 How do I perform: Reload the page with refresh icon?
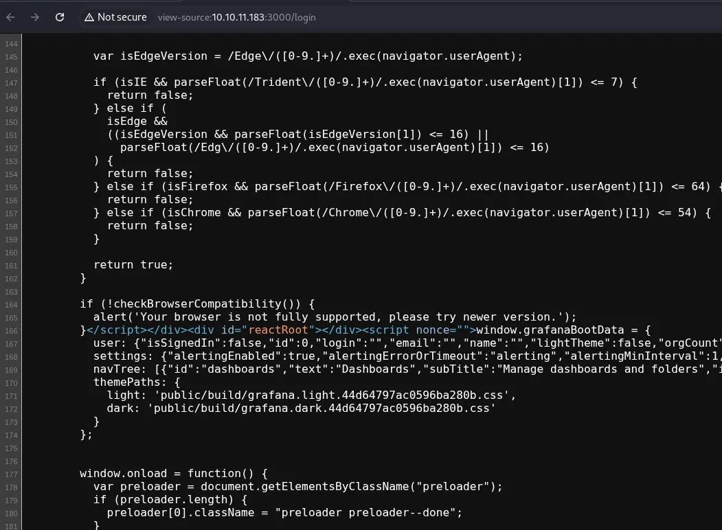tap(59, 17)
